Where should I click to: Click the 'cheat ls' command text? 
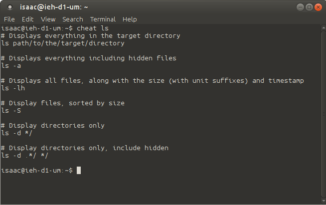[x=93, y=28]
